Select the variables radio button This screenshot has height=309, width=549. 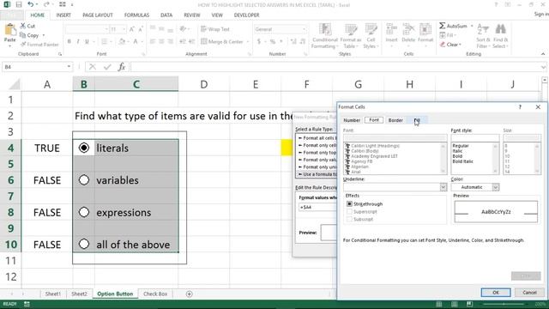coord(84,180)
